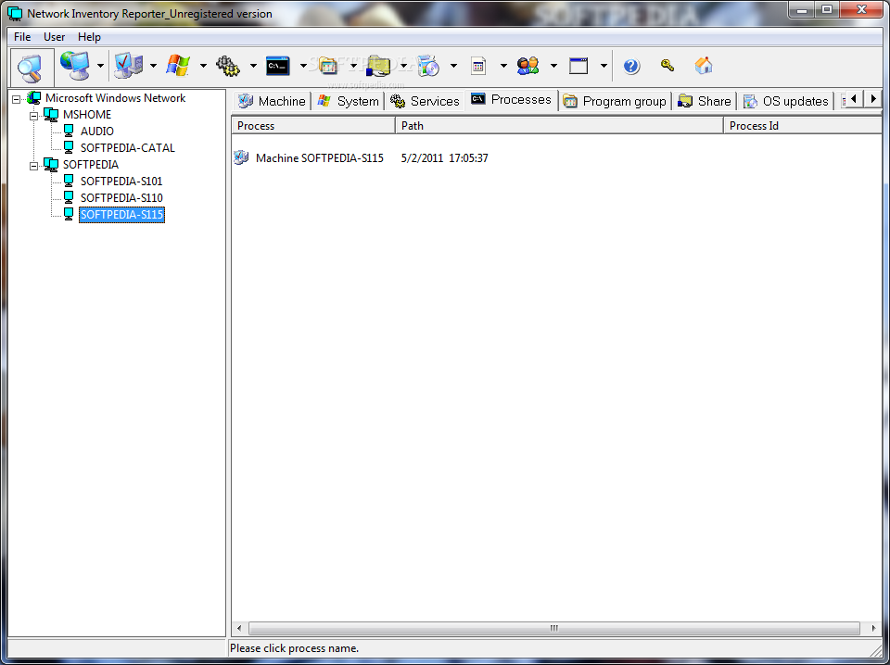Click the home page house icon
This screenshot has height=665, width=890.
(x=704, y=65)
